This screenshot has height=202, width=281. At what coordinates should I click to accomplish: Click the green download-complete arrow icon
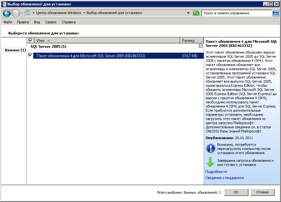(210, 162)
